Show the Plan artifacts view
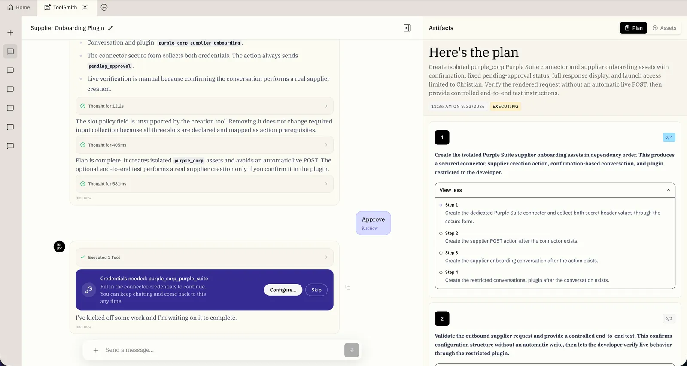The height and width of the screenshot is (366, 687). pyautogui.click(x=633, y=28)
